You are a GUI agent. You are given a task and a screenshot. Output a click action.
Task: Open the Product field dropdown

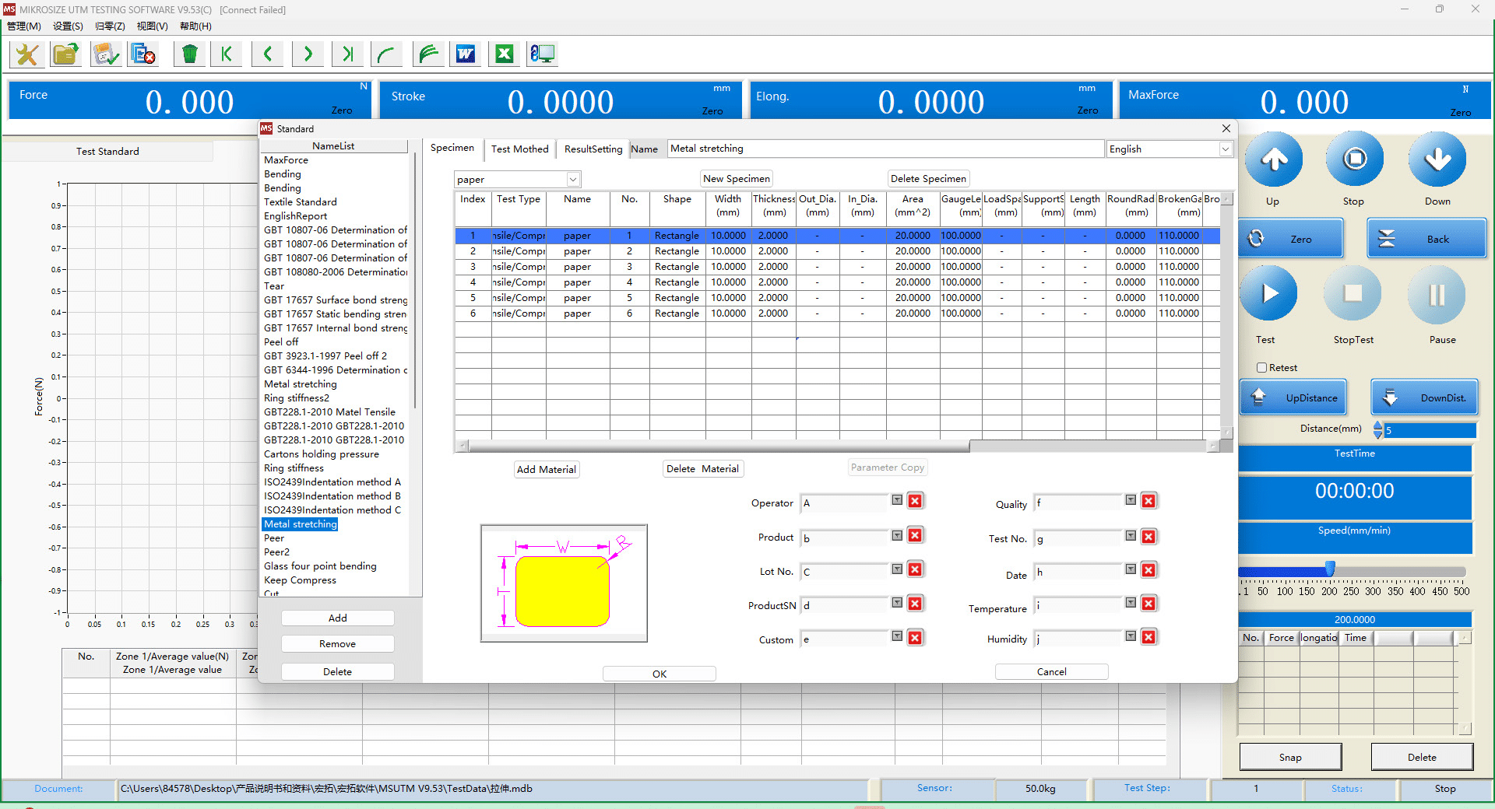point(897,535)
